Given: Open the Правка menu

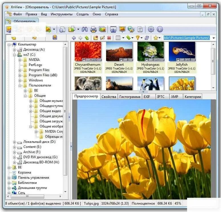Looking at the screenshot, I should (x=31, y=14).
